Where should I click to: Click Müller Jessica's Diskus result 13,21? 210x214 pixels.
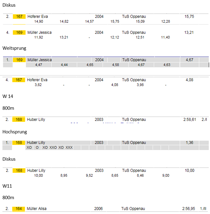189,32
